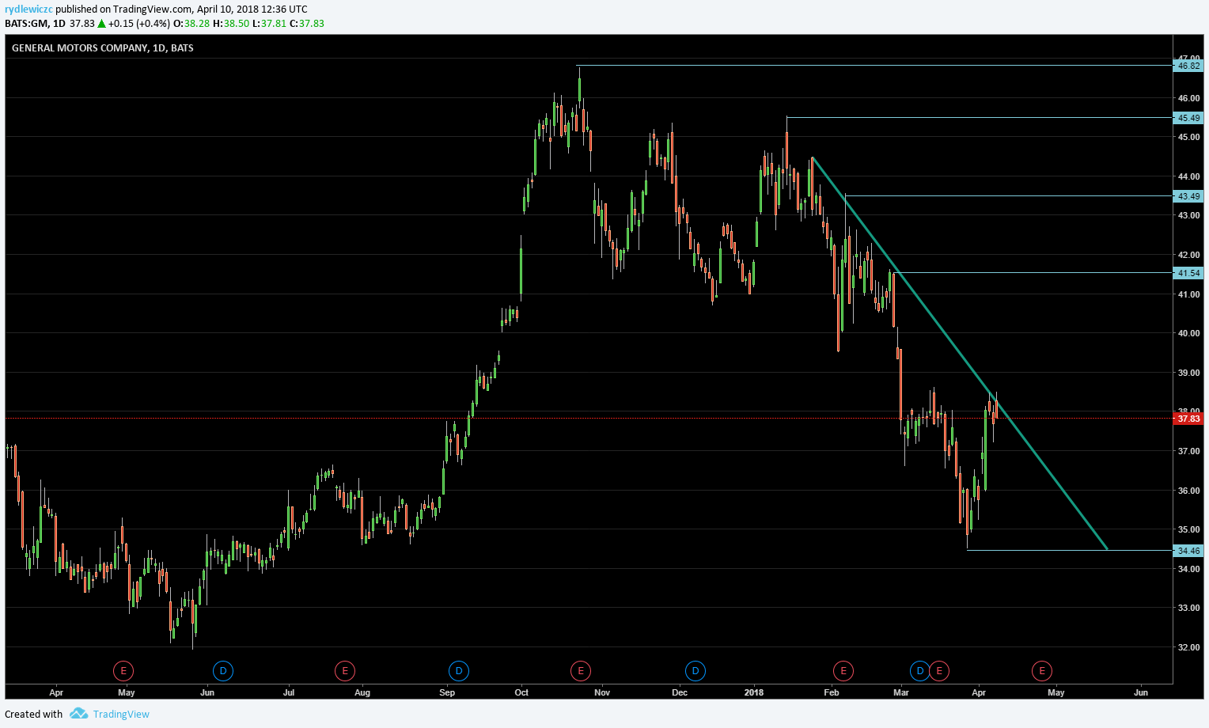This screenshot has width=1209, height=728.
Task: Click the Sep label on the time axis
Action: tap(447, 692)
